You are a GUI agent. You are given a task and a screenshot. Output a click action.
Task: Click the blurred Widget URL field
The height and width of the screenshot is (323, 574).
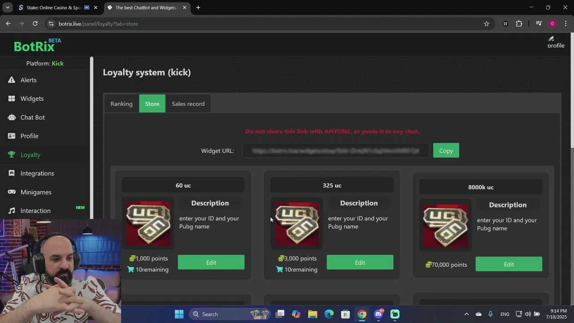pos(335,151)
